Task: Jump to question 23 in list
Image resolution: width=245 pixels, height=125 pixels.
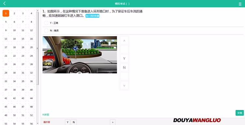Action: pyautogui.click(x=23, y=56)
